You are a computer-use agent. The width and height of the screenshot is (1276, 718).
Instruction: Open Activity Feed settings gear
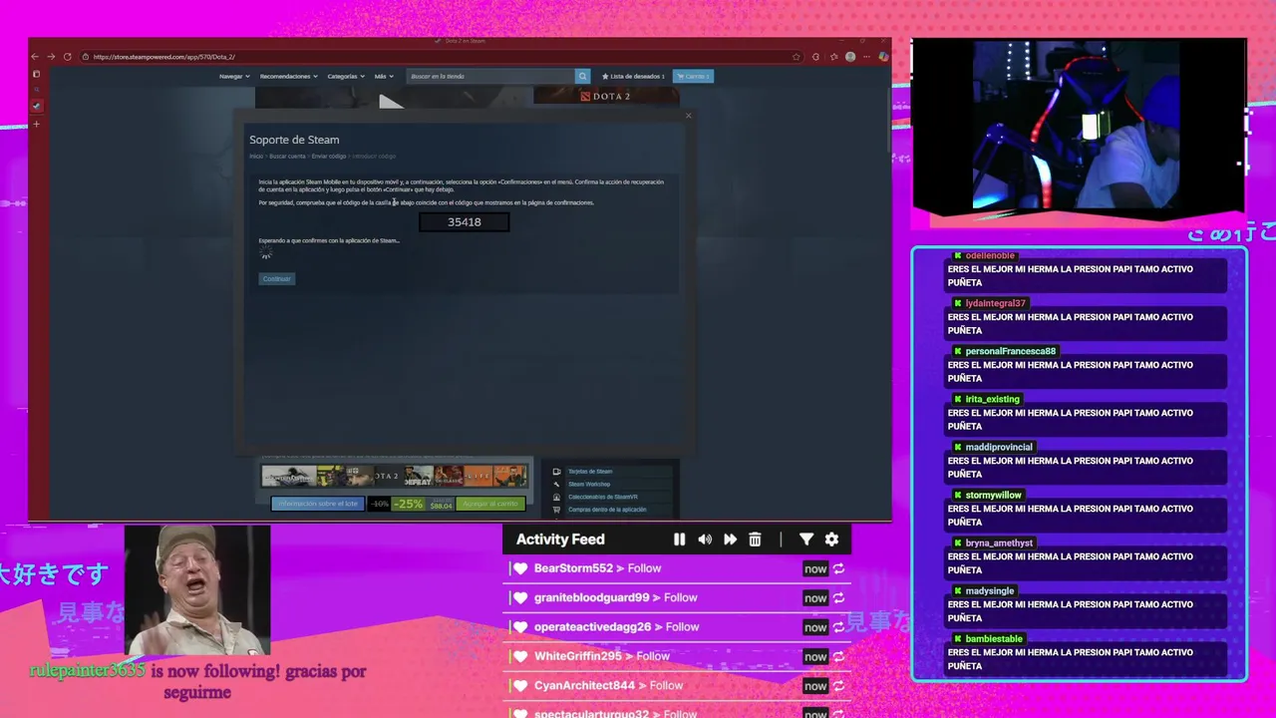click(x=831, y=539)
